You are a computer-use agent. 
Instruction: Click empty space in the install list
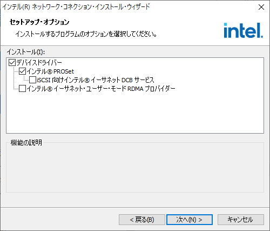tap(135, 114)
